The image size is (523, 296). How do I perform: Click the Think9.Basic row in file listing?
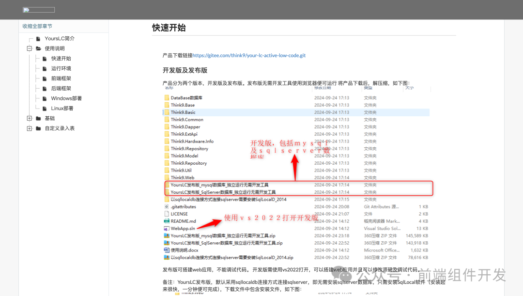point(296,112)
